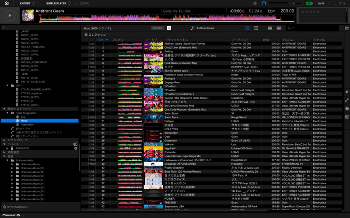The image size is (350, 218).
Task: Click the first browser window layout icon
Action: (x=270, y=28)
